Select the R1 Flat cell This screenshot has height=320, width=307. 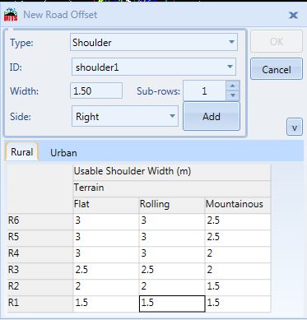point(106,304)
